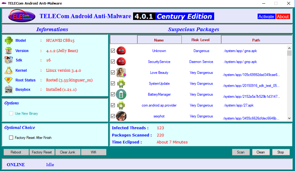Sort by the Risk Level column header
Image resolution: width=295 pixels, height=171 pixels.
point(201,40)
